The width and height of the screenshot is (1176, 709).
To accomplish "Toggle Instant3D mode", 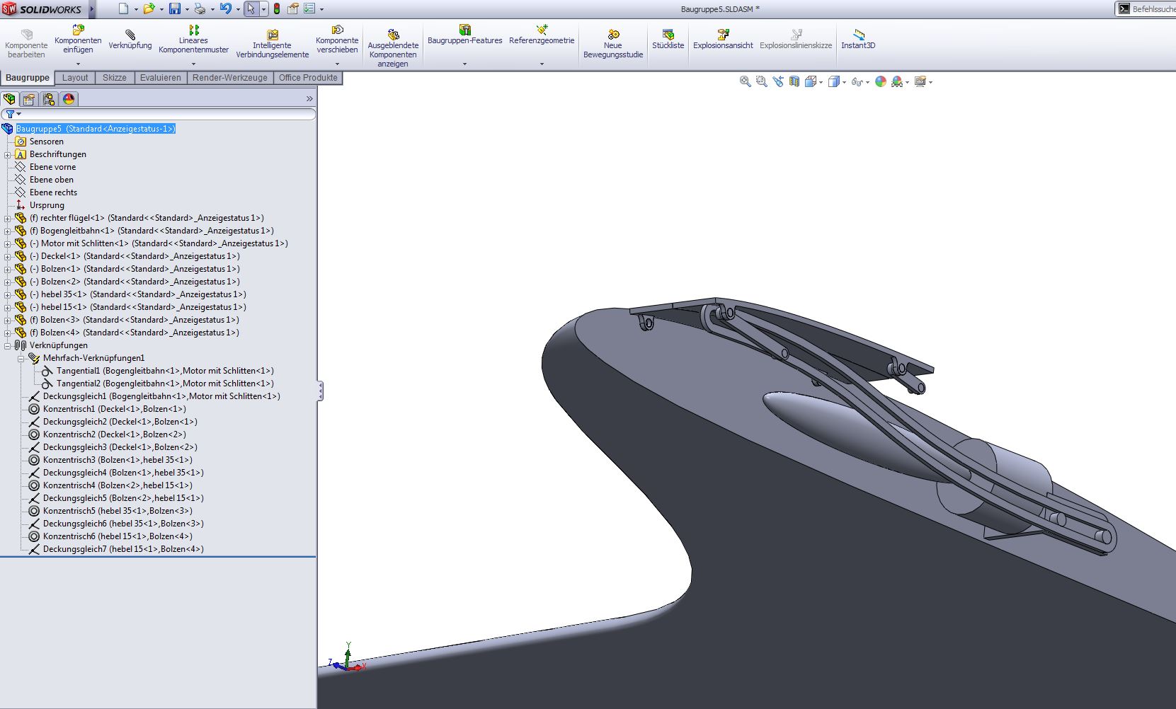I will click(x=858, y=35).
